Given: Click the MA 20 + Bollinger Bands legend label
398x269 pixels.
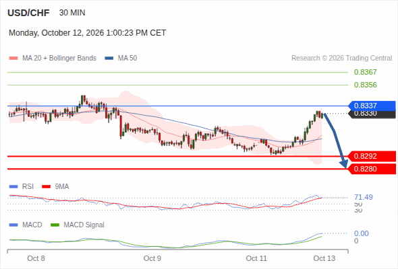Looking at the screenshot, I should 59,59.
